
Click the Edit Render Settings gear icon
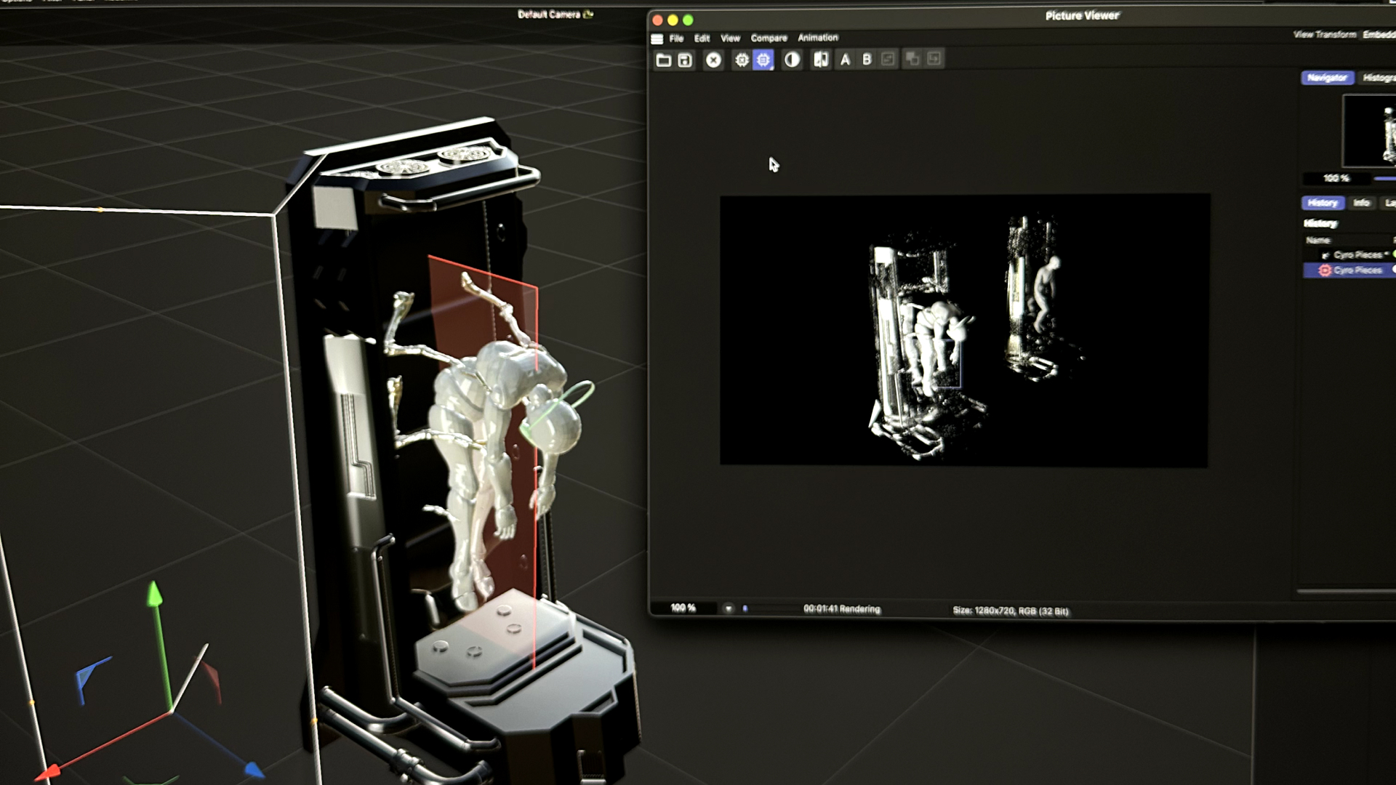click(x=741, y=60)
